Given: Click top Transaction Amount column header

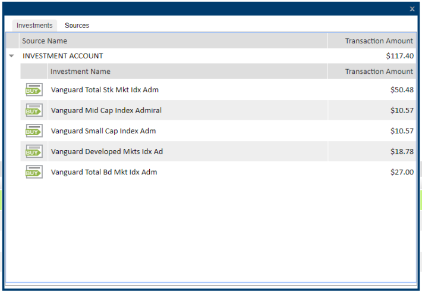Looking at the screenshot, I should click(372, 40).
